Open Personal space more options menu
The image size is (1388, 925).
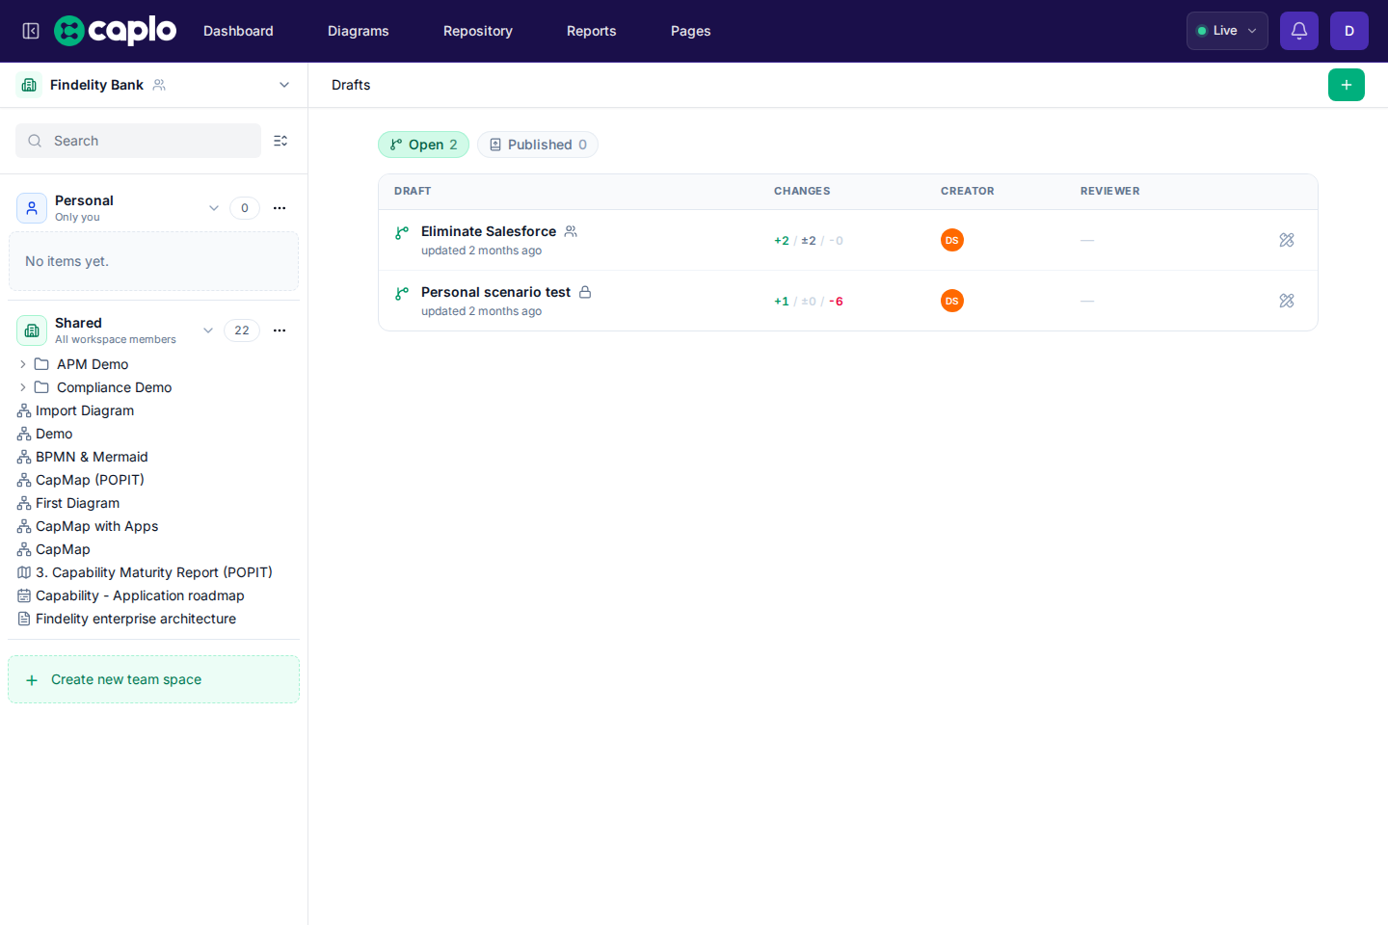(x=280, y=208)
